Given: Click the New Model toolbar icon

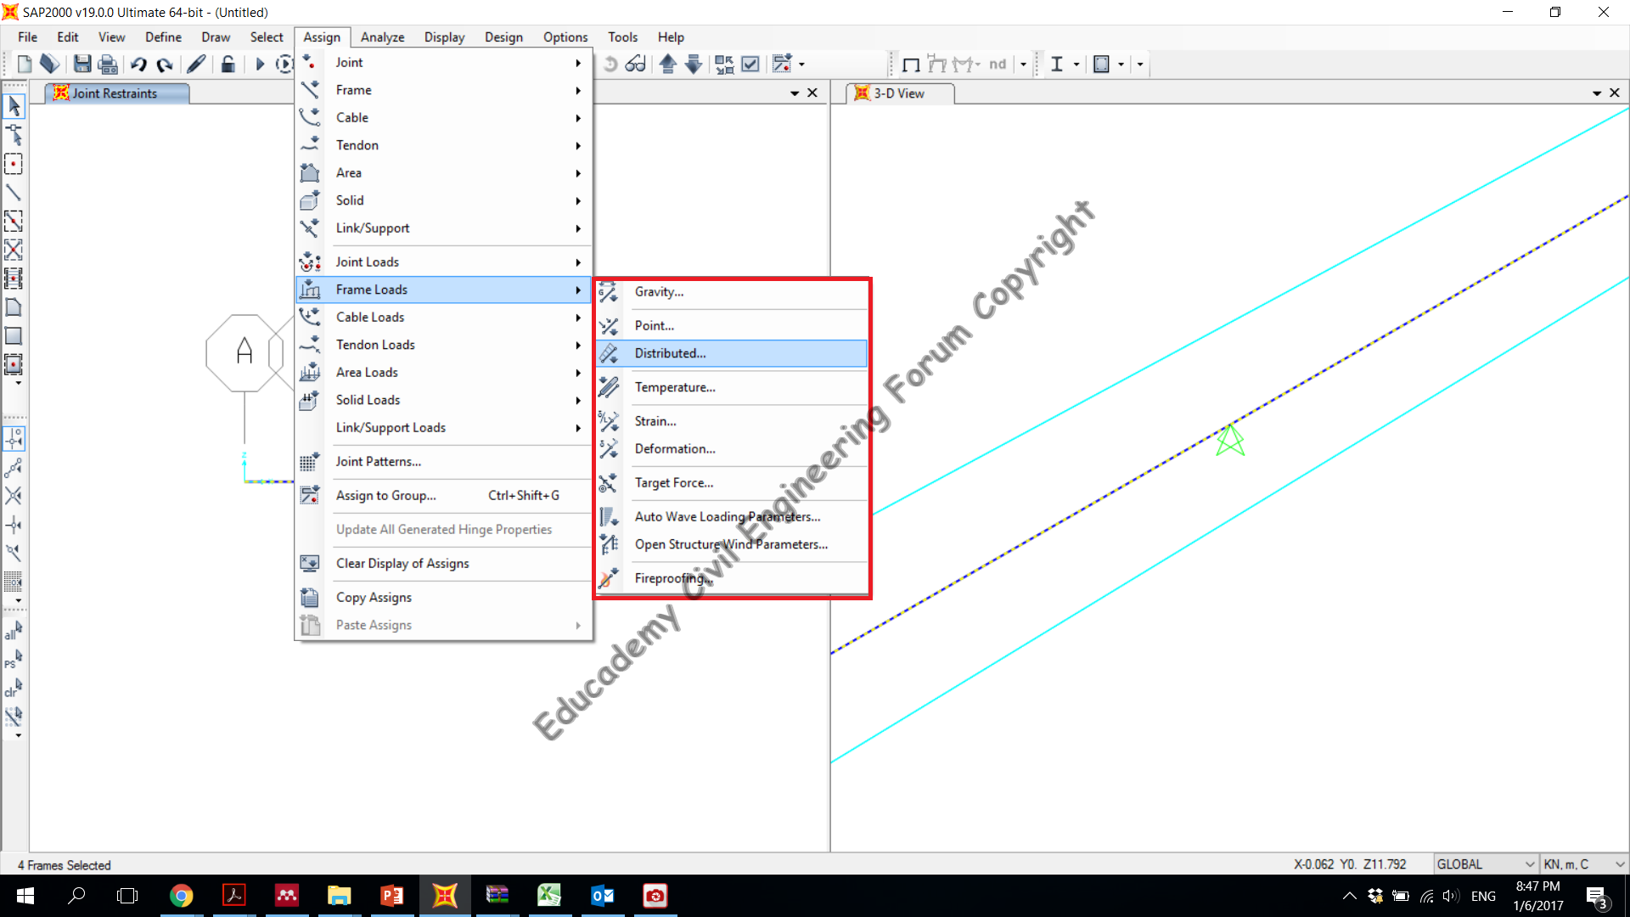Looking at the screenshot, I should tap(25, 64).
